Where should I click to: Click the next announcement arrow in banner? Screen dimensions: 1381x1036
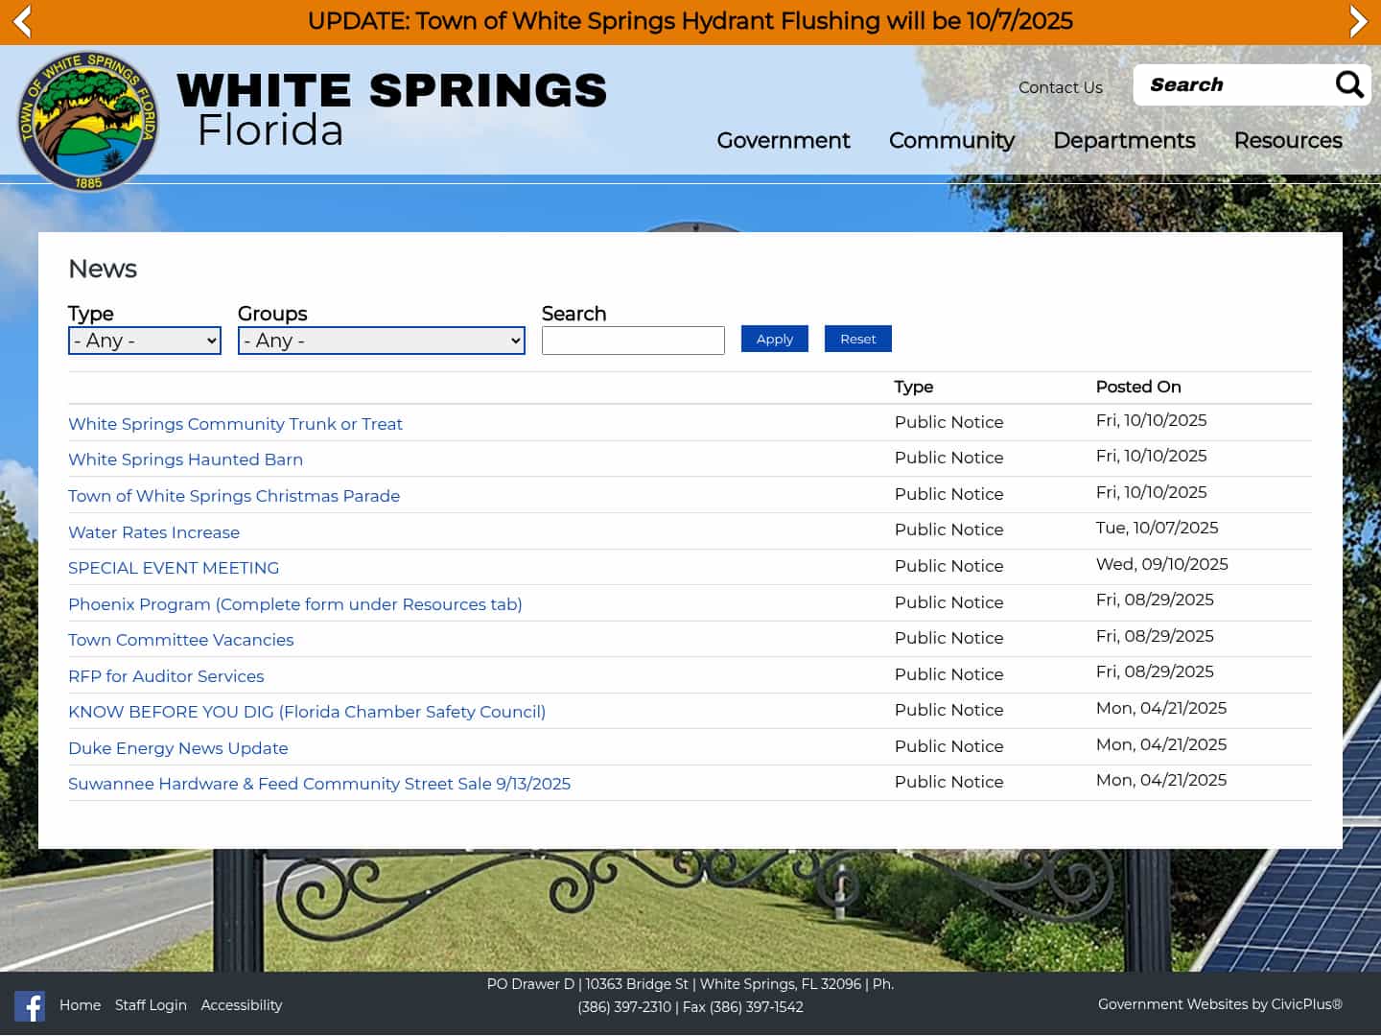tap(1358, 21)
